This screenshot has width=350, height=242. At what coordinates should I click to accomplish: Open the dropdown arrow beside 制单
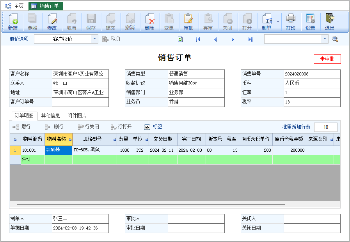pos(278,22)
